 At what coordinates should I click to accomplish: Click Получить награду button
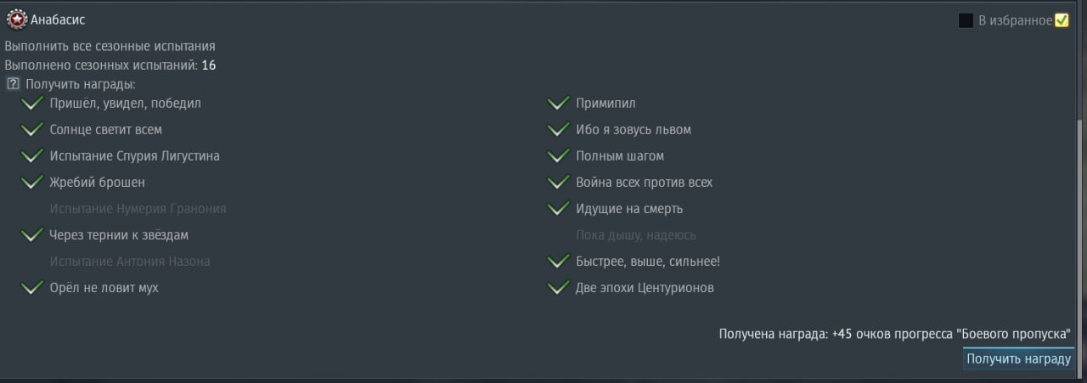pos(1018,359)
